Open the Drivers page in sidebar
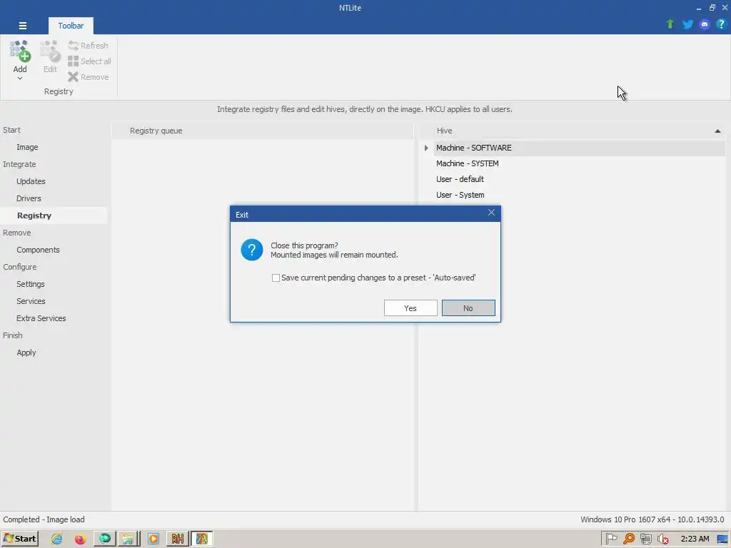Image resolution: width=731 pixels, height=548 pixels. [x=29, y=198]
